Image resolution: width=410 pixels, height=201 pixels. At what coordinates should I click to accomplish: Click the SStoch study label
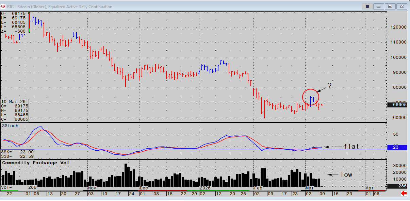(10, 126)
